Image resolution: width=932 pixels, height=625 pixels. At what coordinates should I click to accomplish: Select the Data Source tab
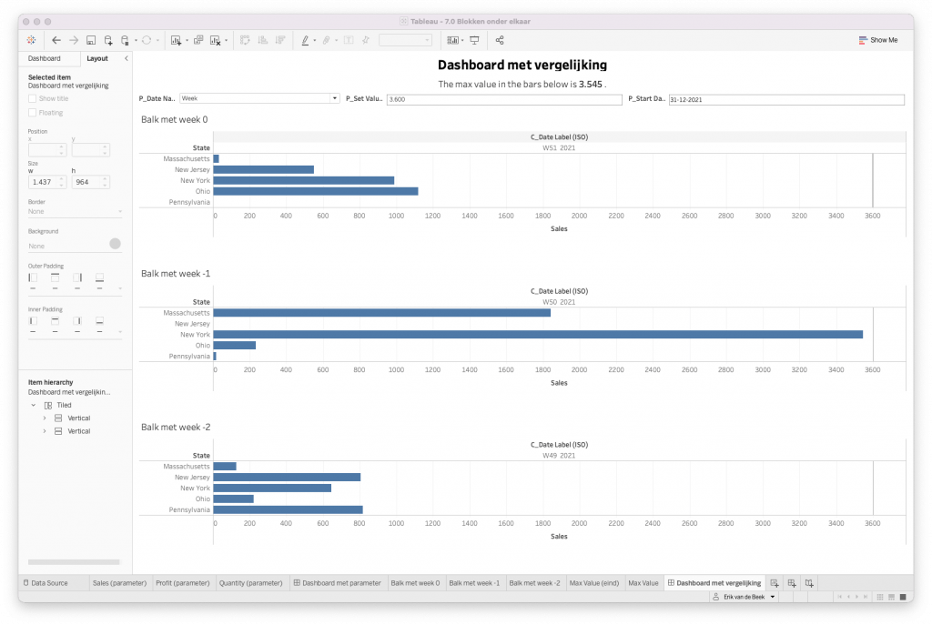(x=47, y=582)
